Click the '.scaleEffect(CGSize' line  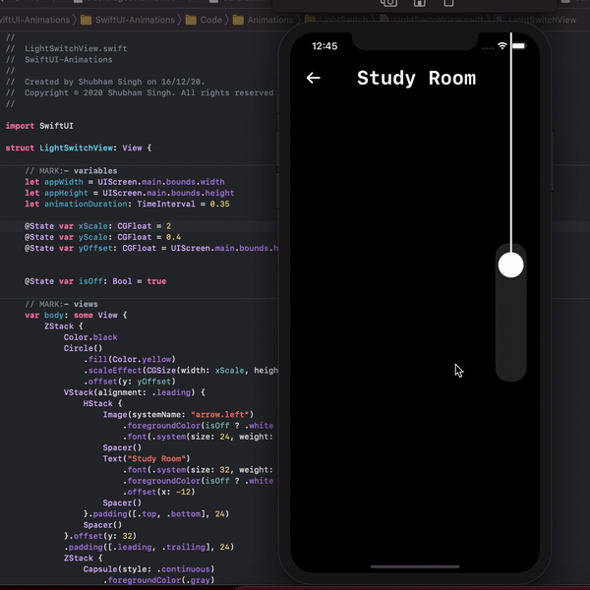(x=181, y=371)
